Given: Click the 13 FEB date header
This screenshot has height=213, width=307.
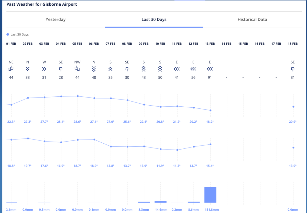Looking at the screenshot, I should (x=210, y=44).
